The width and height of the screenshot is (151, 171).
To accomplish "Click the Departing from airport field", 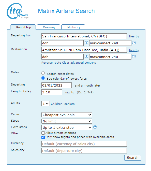I will click(x=84, y=36).
